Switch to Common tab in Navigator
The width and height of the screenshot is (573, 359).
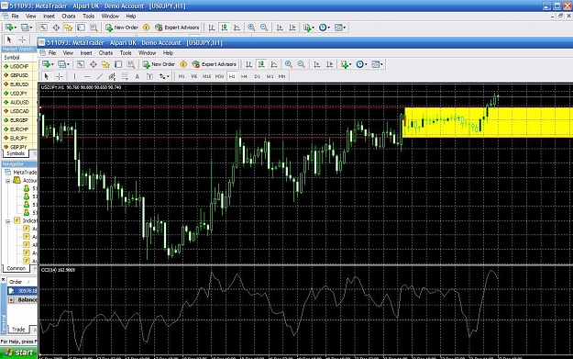tap(17, 269)
